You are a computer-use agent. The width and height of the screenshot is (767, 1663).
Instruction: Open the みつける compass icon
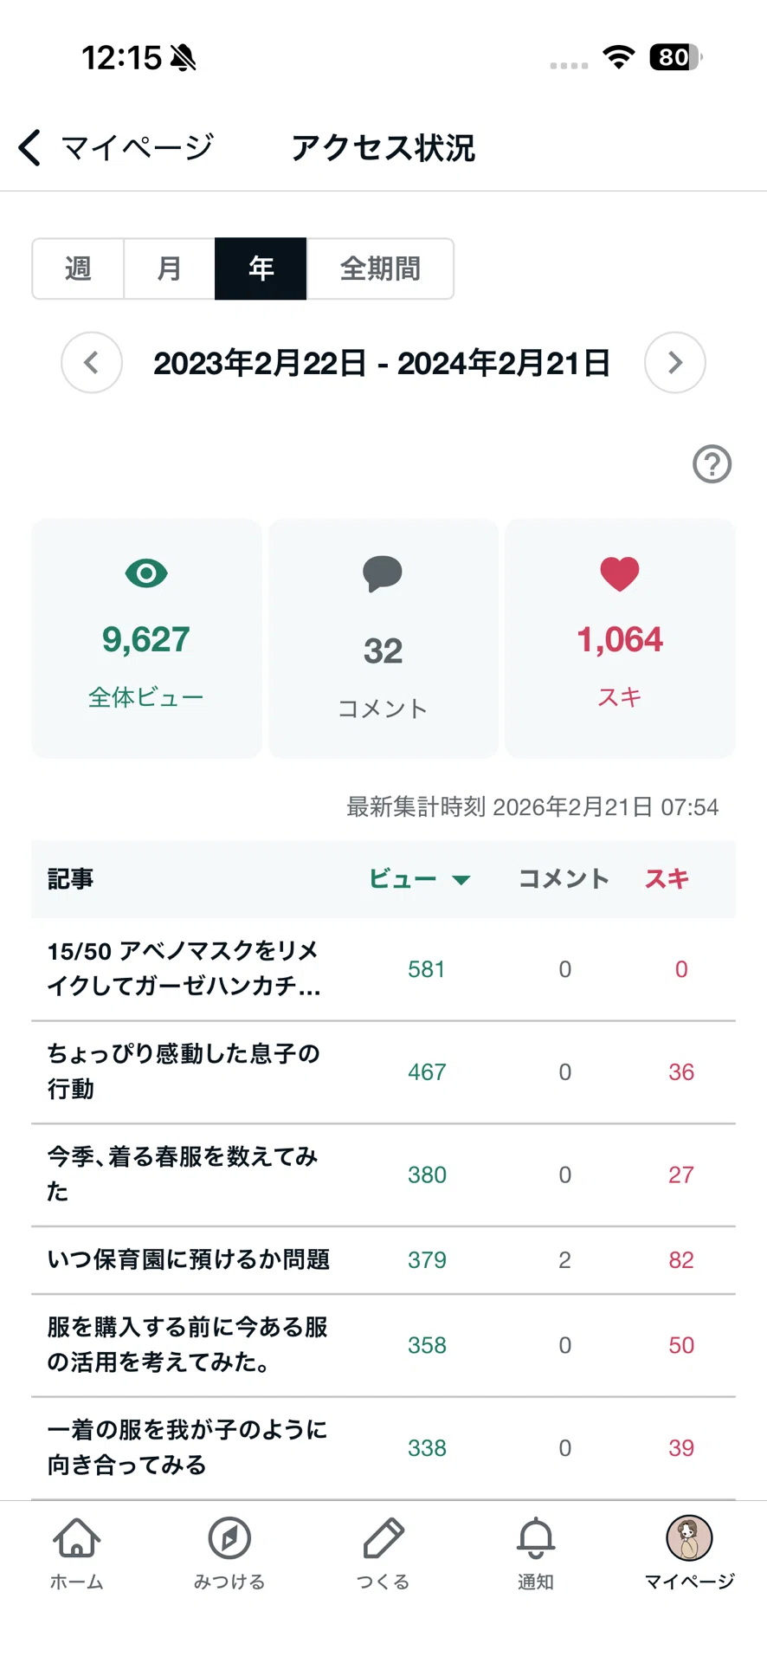(229, 1538)
